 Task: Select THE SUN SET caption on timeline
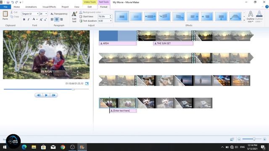coord(173,44)
